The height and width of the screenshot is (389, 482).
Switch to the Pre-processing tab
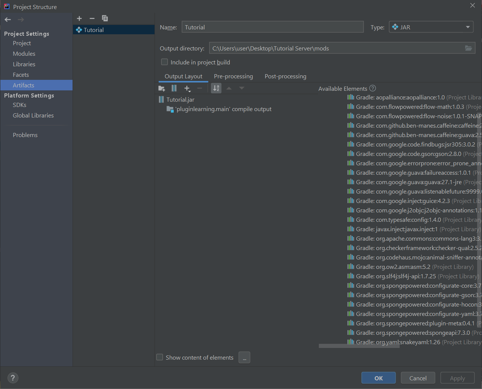(x=233, y=76)
